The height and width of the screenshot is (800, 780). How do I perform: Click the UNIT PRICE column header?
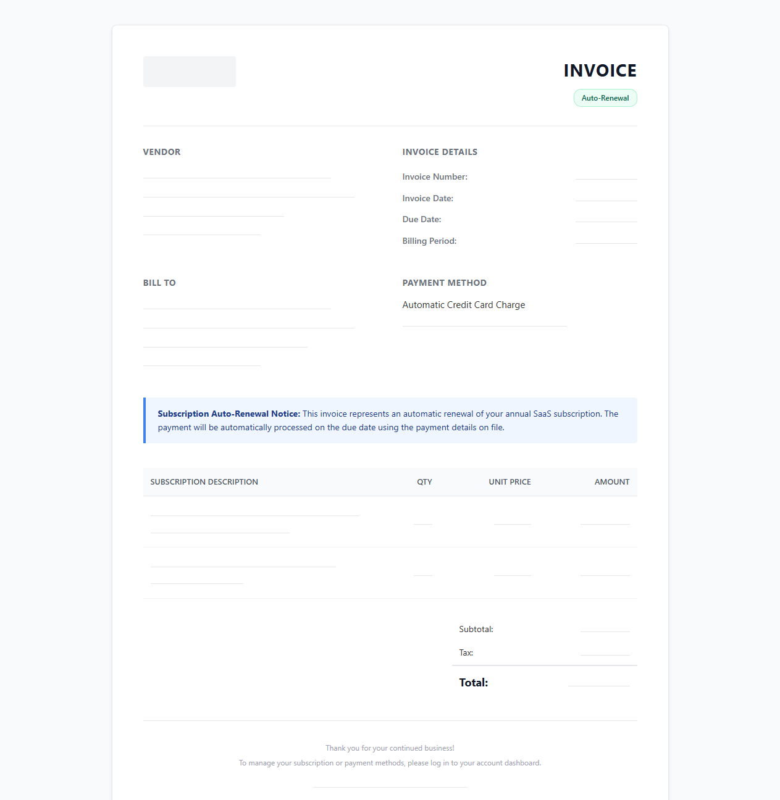pos(510,482)
